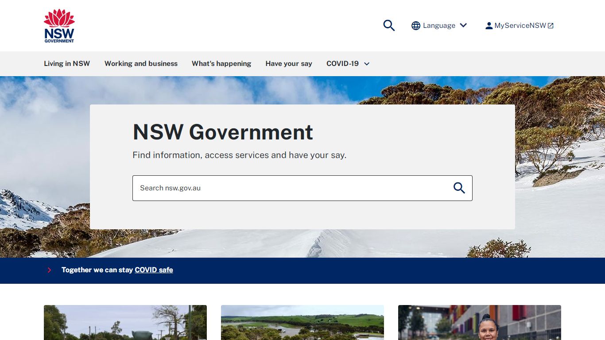Open the Have your say menu
This screenshot has height=340, width=605.
[289, 63]
